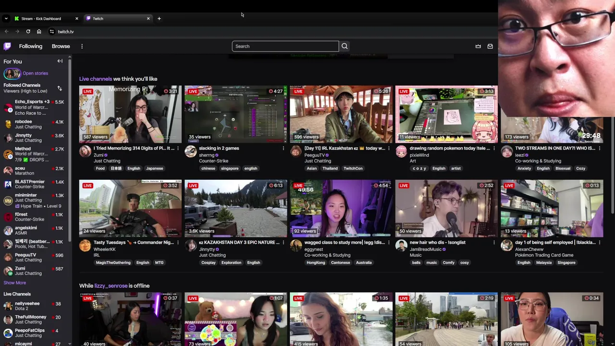This screenshot has width=615, height=346.
Task: Click the singapore tag on sherrng stream
Action: (x=230, y=169)
